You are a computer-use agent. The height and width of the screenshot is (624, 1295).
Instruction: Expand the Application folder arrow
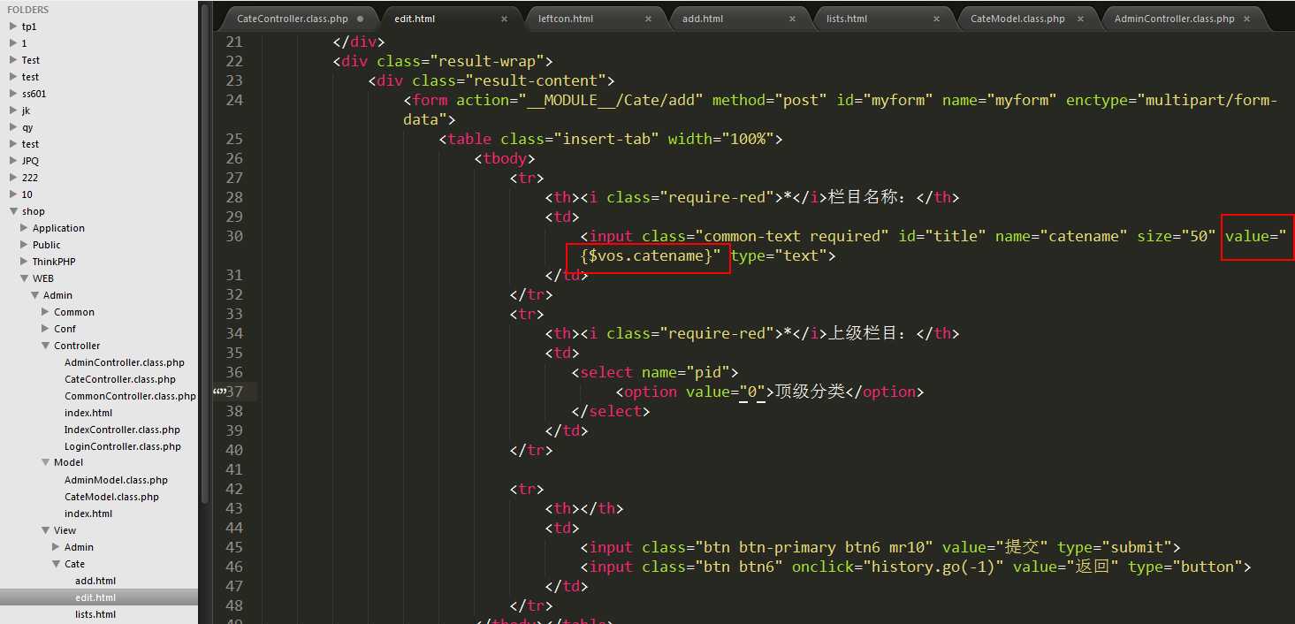click(x=24, y=228)
